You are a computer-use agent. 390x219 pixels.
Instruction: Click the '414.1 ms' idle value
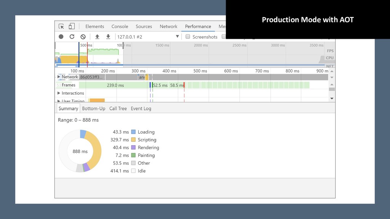120,171
